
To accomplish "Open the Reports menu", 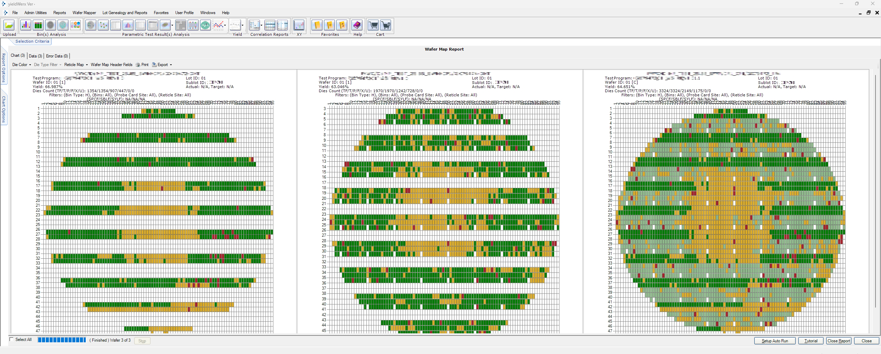I will click(60, 13).
